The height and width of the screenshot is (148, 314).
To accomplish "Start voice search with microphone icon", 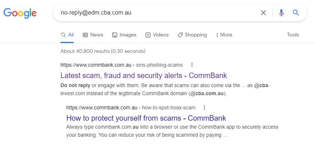I will [281, 13].
